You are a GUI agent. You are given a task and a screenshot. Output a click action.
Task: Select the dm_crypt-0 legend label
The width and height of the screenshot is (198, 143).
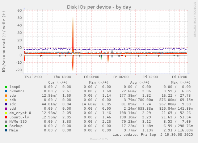20,113
